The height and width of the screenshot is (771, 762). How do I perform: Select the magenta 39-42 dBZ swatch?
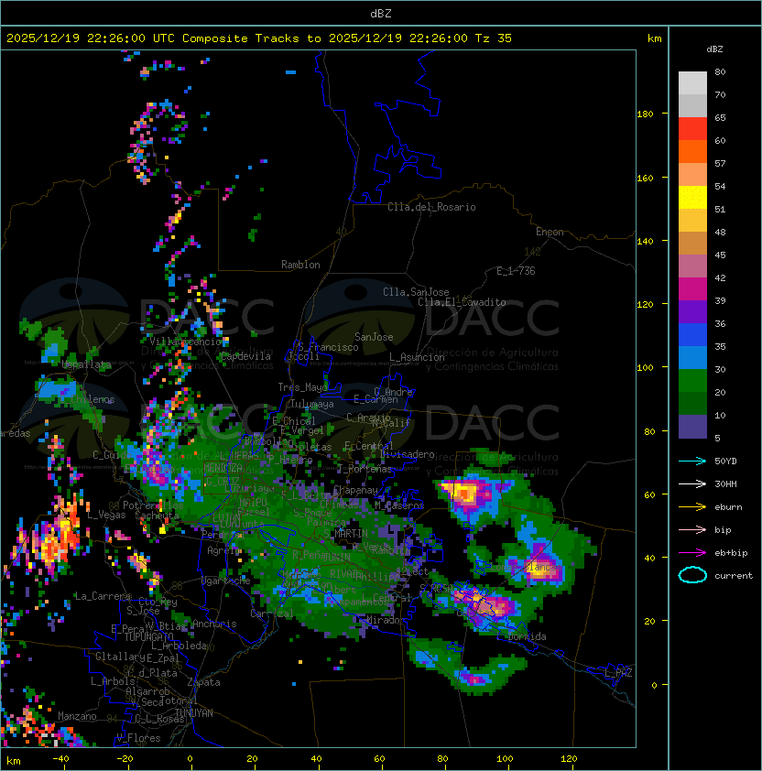(x=692, y=289)
